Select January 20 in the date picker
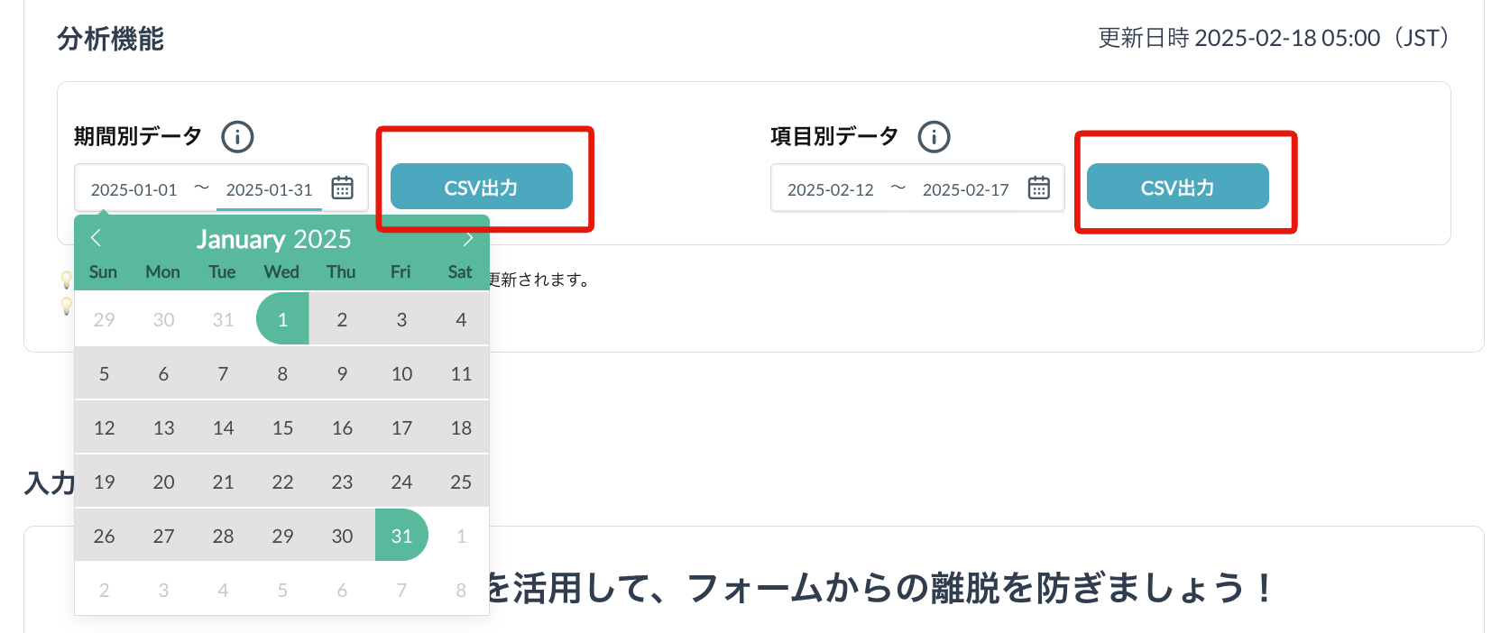The height and width of the screenshot is (633, 1510). (163, 482)
